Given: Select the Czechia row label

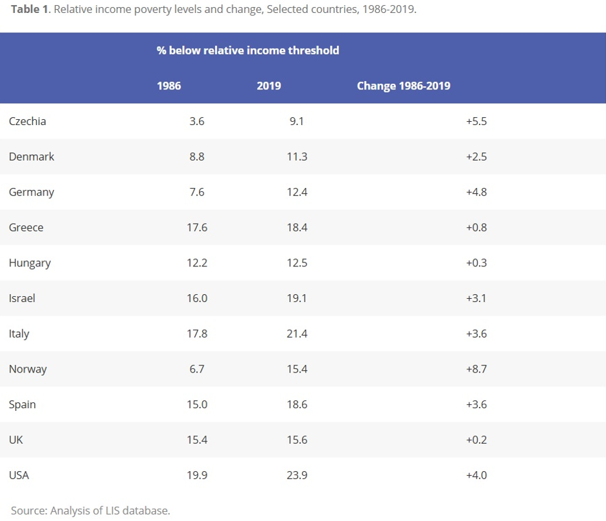Looking at the screenshot, I should tap(27, 121).
